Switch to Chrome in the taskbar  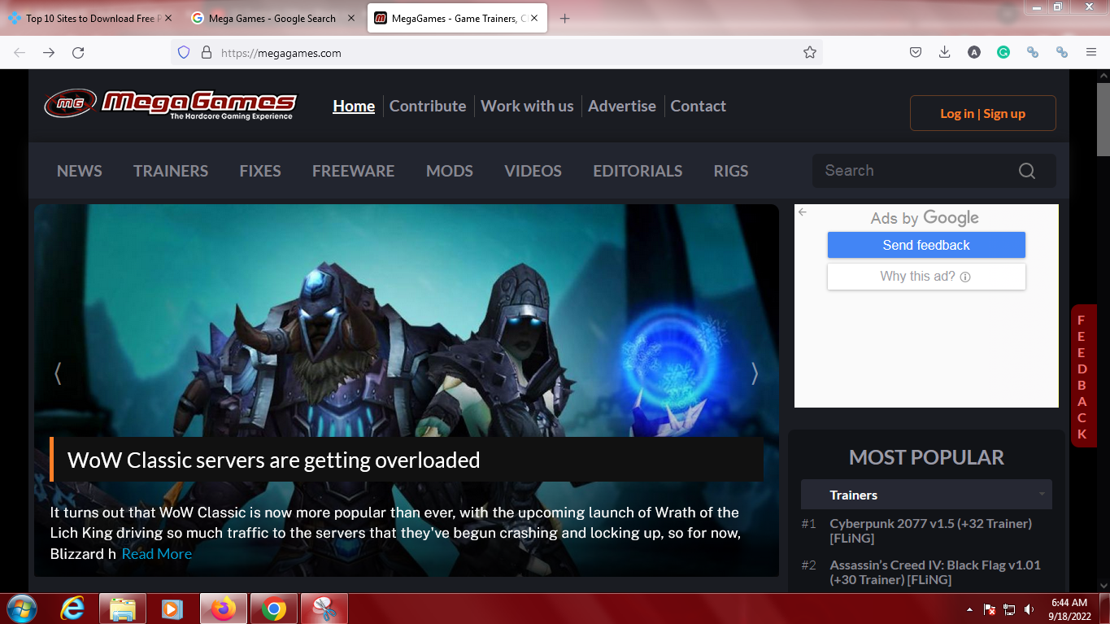[274, 609]
